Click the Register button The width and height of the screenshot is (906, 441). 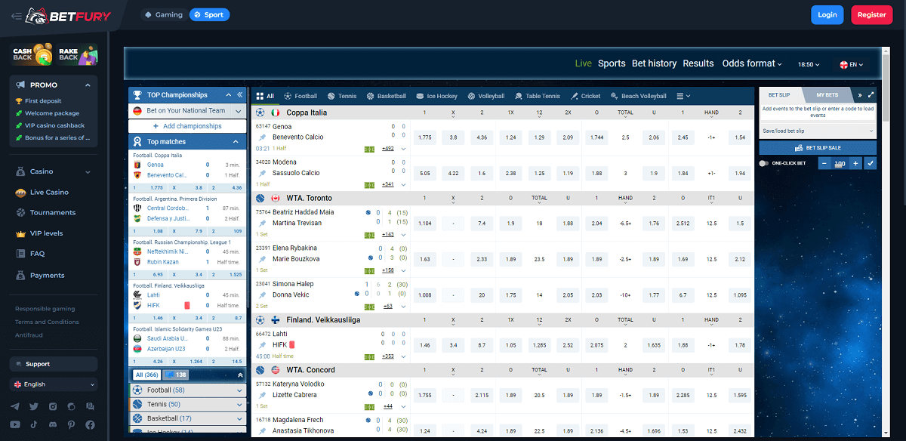click(x=872, y=14)
